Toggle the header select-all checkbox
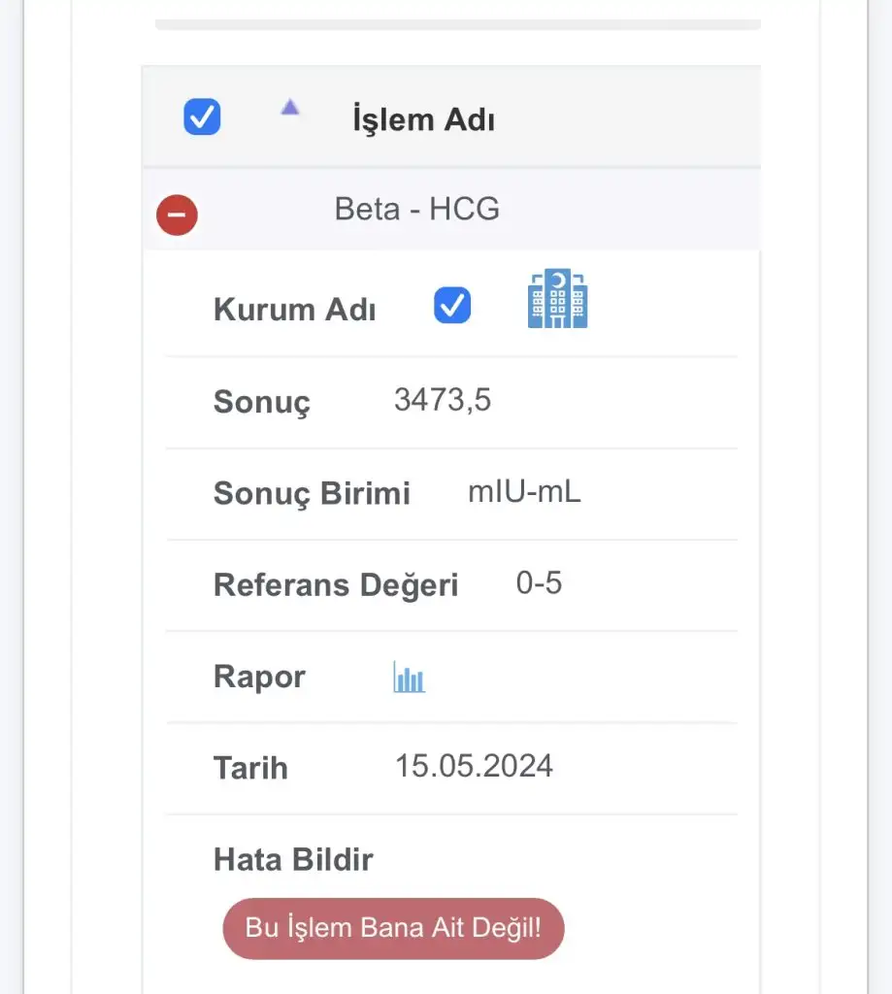Image resolution: width=892 pixels, height=994 pixels. [x=202, y=118]
